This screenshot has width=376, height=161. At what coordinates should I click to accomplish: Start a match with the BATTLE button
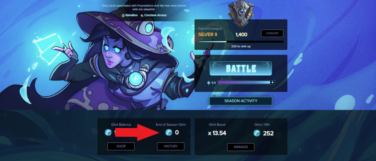[x=241, y=69]
